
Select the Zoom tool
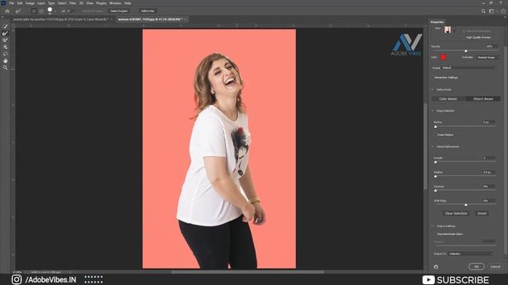click(6, 67)
